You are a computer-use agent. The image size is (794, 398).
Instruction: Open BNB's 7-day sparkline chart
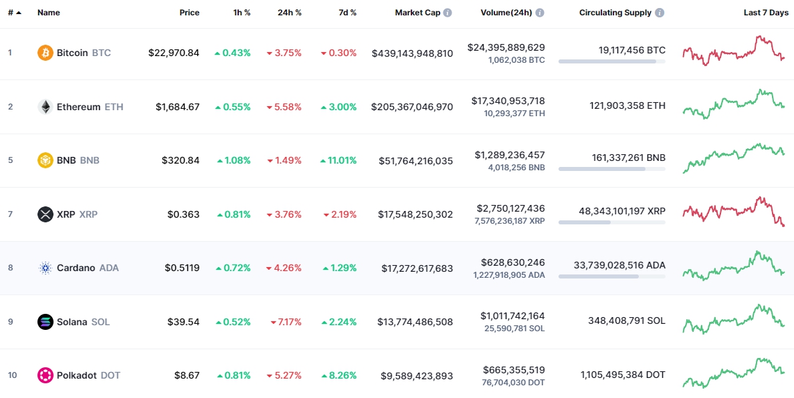coord(734,158)
